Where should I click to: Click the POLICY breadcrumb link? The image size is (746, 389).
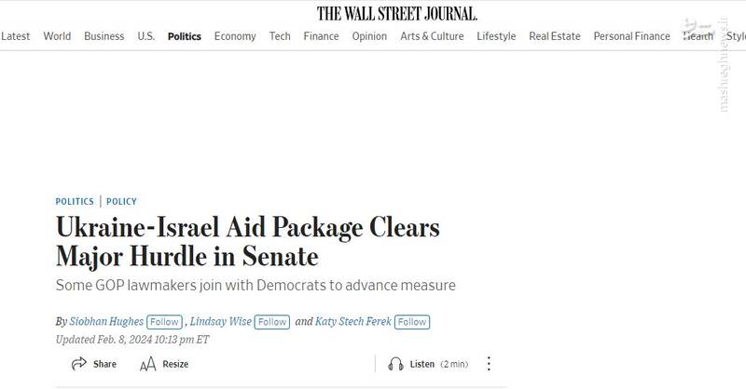pyautogui.click(x=121, y=201)
